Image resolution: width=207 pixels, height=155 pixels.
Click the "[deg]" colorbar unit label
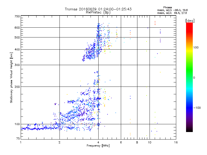pos(190,21)
